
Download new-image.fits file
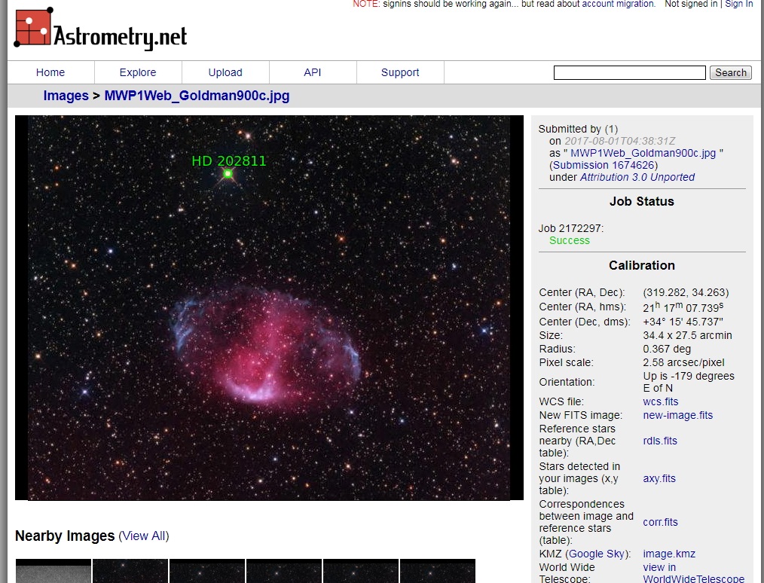pos(677,415)
